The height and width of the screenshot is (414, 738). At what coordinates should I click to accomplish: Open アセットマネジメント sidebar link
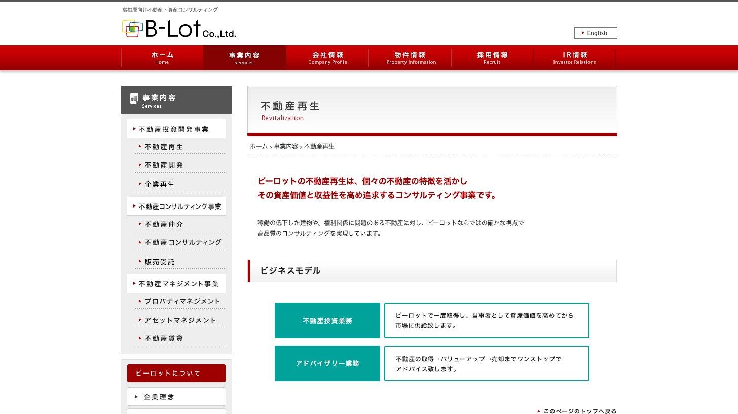coord(180,320)
